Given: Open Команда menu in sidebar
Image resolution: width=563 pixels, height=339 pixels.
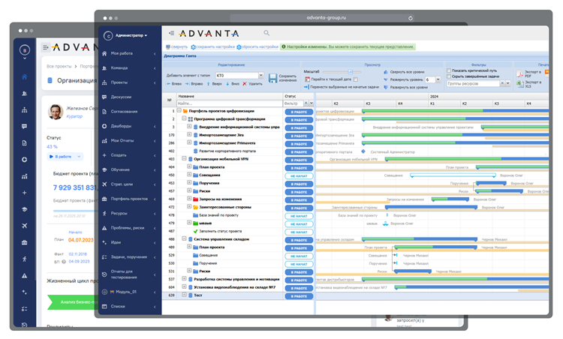Looking at the screenshot, I should click(x=130, y=68).
